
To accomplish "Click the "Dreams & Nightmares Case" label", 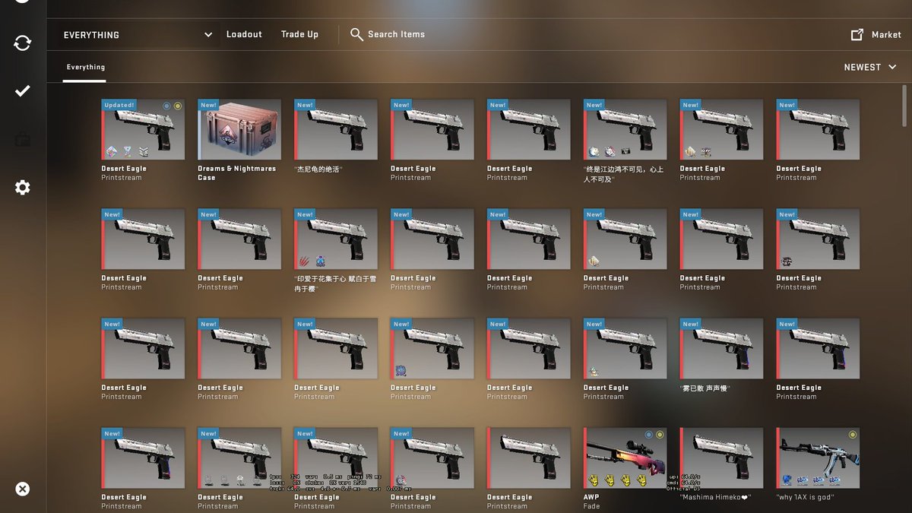I will coord(236,173).
